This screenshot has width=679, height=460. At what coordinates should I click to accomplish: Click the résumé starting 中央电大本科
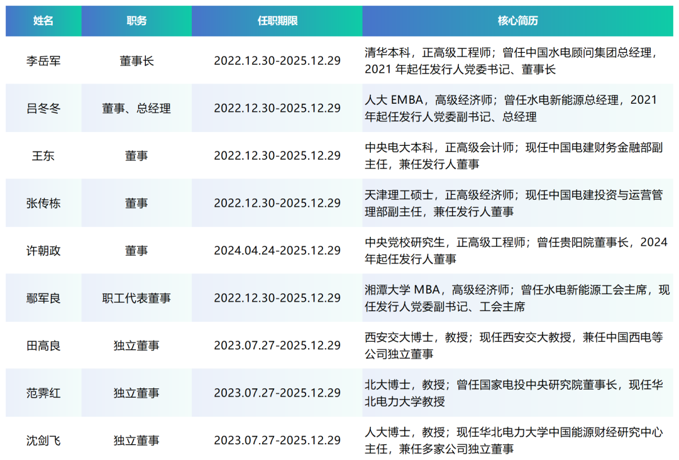tap(514, 156)
